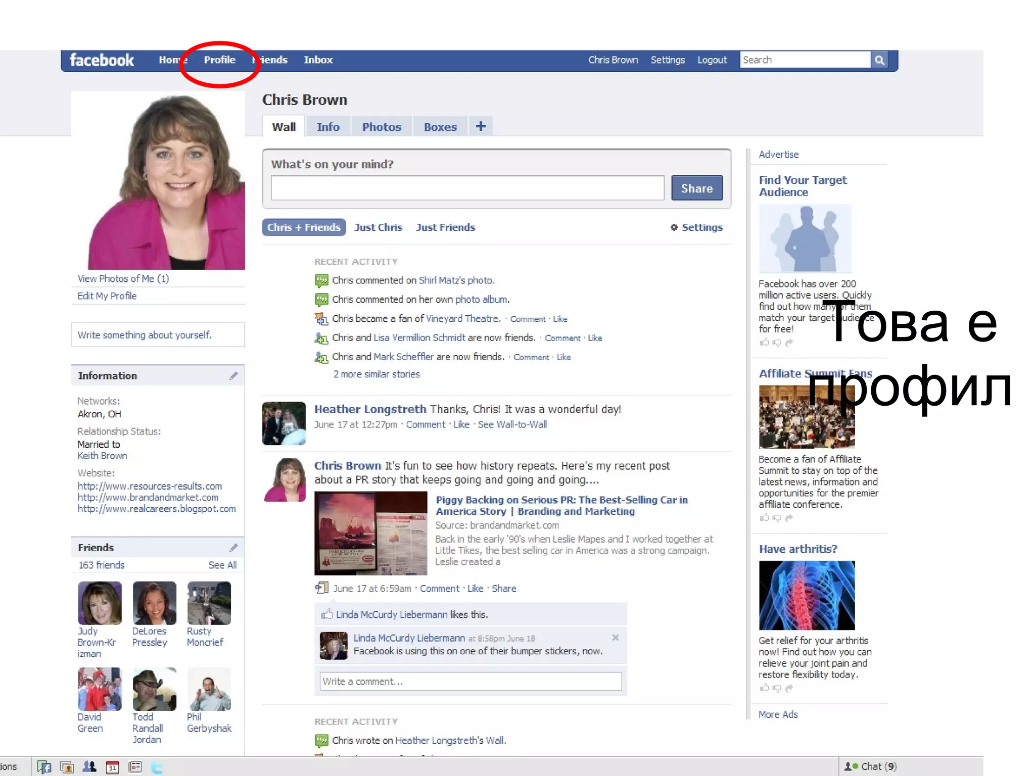This screenshot has width=1035, height=776.
Task: Open Twitter app icon in bottom bar
Action: (157, 767)
